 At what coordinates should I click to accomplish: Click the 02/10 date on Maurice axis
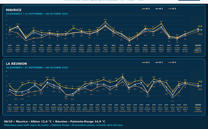coord(161,45)
